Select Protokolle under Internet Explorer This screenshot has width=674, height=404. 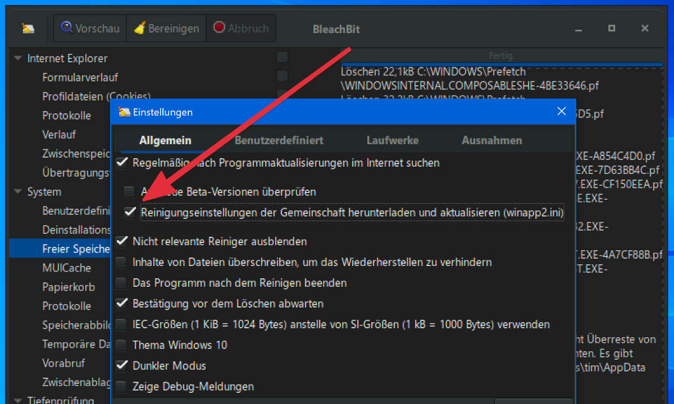67,116
